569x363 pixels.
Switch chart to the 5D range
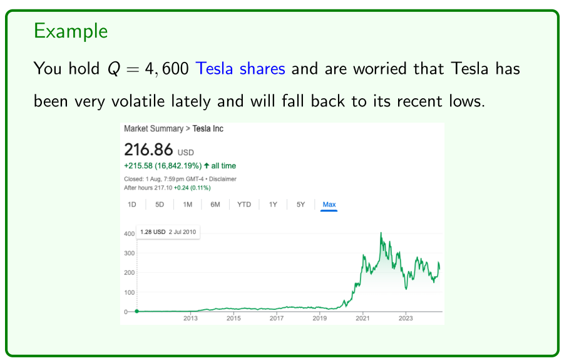click(160, 205)
